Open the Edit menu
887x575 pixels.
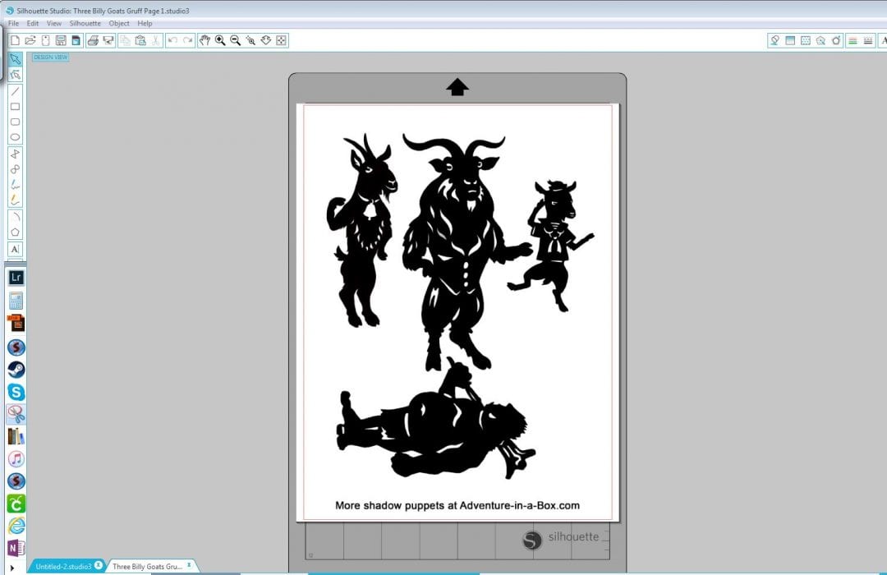coord(33,23)
